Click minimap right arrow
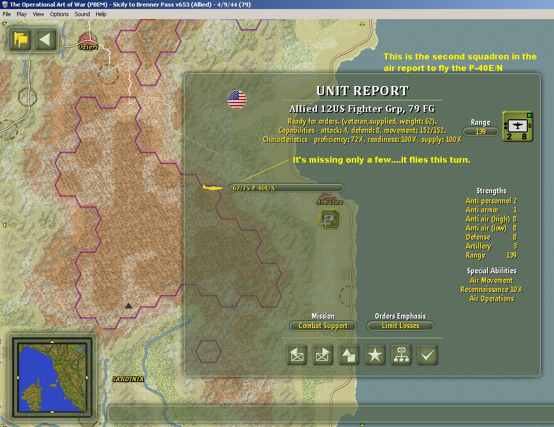Screen dimensions: 554x427 [x=87, y=378]
